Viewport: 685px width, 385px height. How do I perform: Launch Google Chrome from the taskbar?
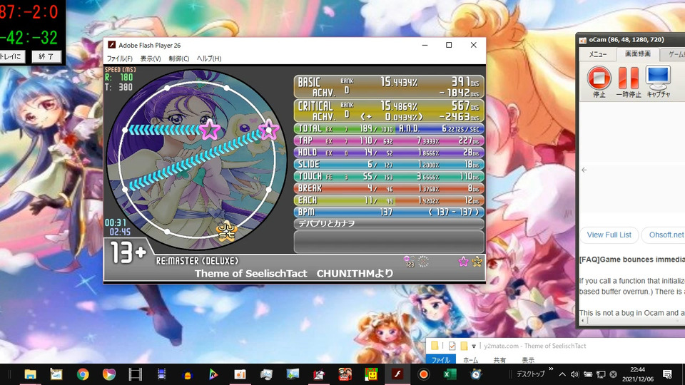point(83,374)
